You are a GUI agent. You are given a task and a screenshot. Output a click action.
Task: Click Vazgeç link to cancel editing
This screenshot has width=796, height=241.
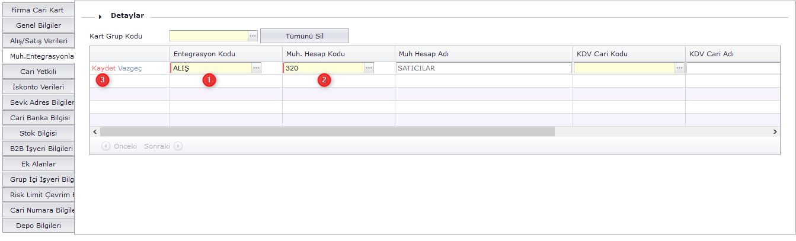pos(130,68)
